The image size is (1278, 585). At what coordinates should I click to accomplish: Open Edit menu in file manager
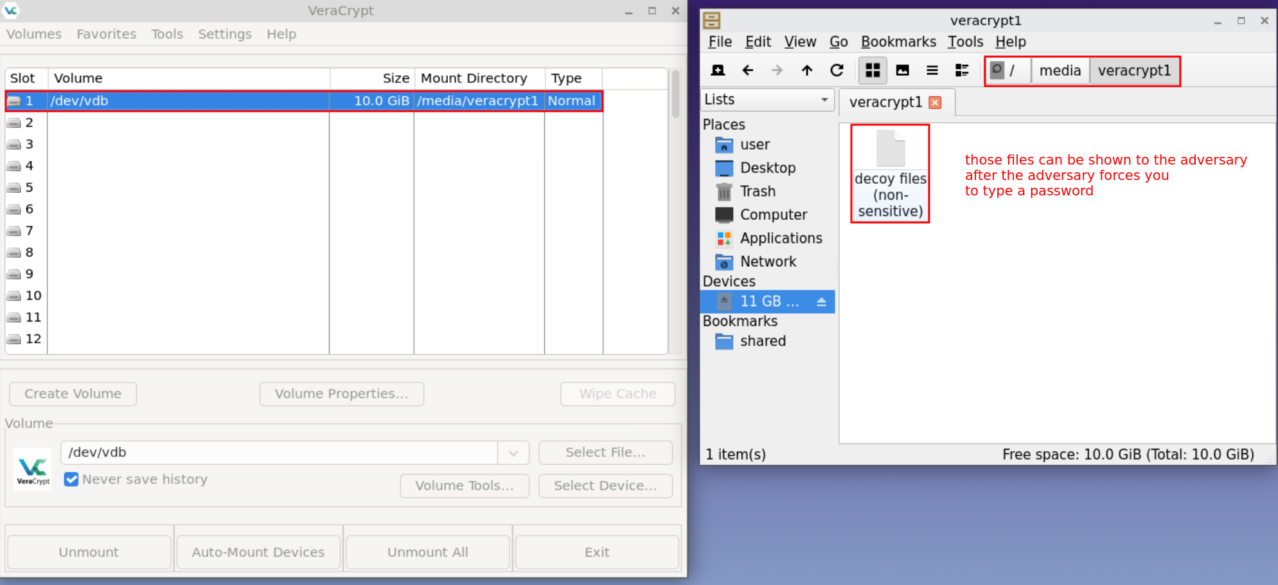[x=758, y=42]
